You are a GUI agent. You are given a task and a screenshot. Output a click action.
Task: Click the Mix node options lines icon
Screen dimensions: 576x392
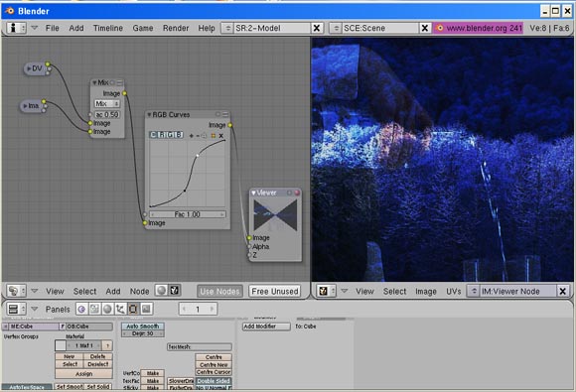click(119, 82)
